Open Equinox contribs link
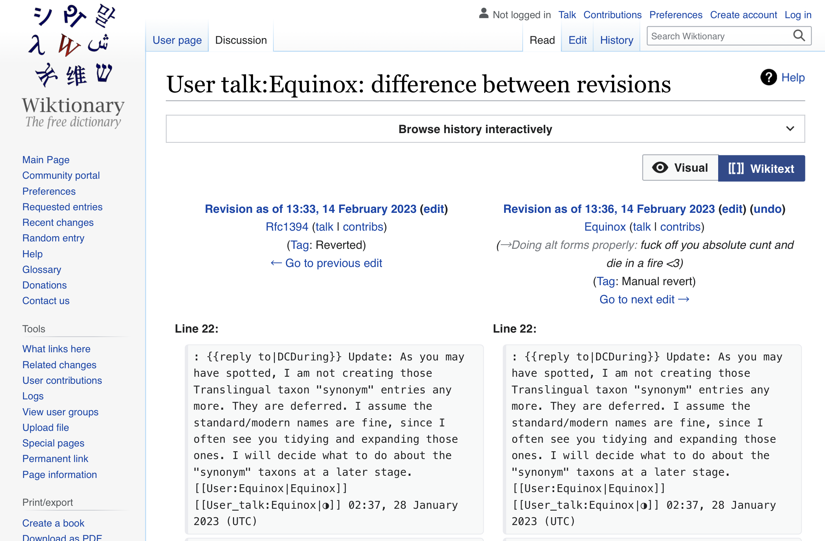 click(x=680, y=227)
